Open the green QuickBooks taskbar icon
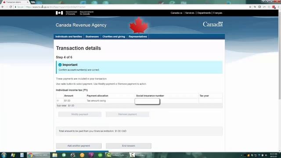The image size is (281, 158). (x=100, y=155)
